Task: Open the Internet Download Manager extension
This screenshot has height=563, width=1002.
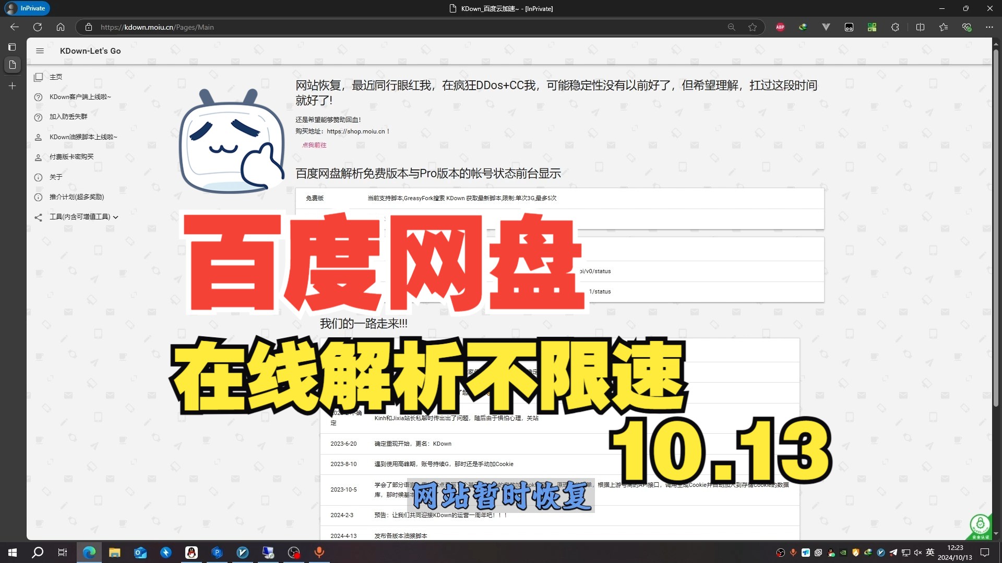Action: click(803, 27)
